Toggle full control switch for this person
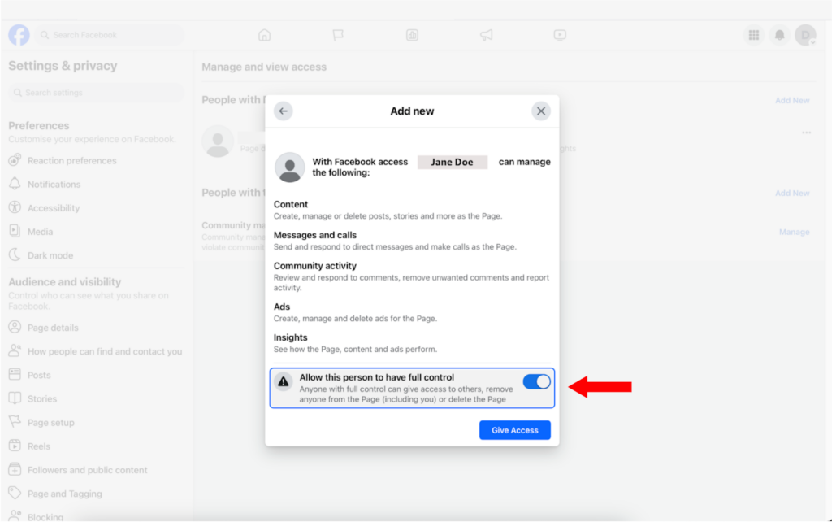 (536, 382)
